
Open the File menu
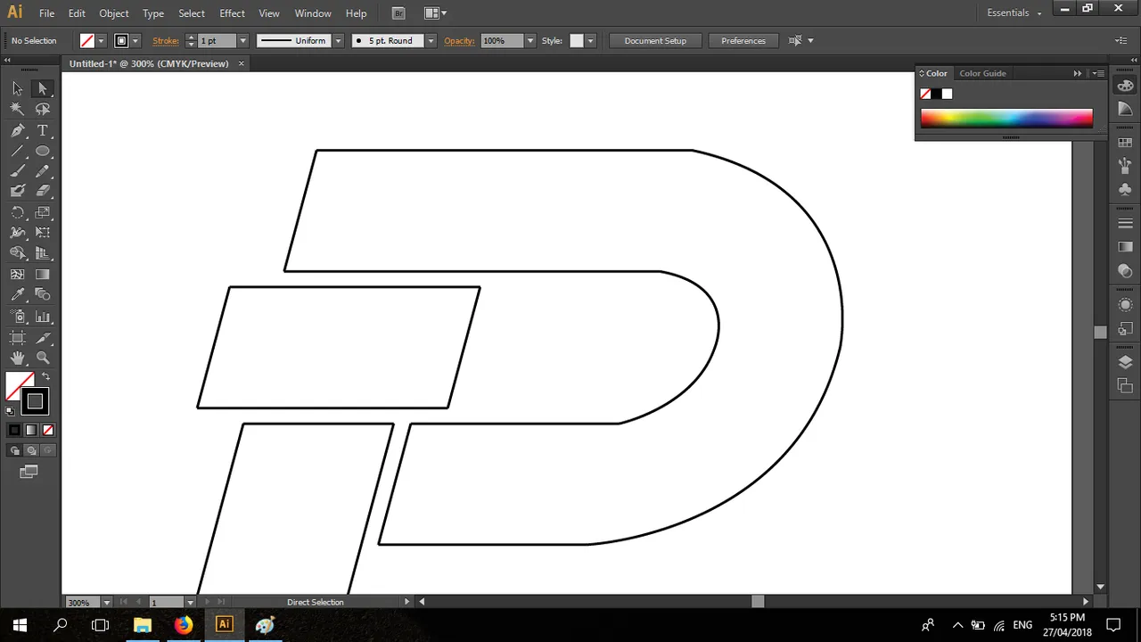click(x=46, y=13)
